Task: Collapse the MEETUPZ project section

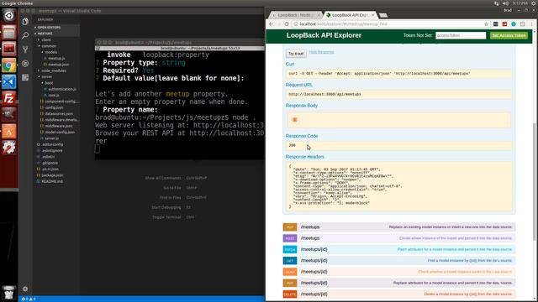Action: coord(45,34)
